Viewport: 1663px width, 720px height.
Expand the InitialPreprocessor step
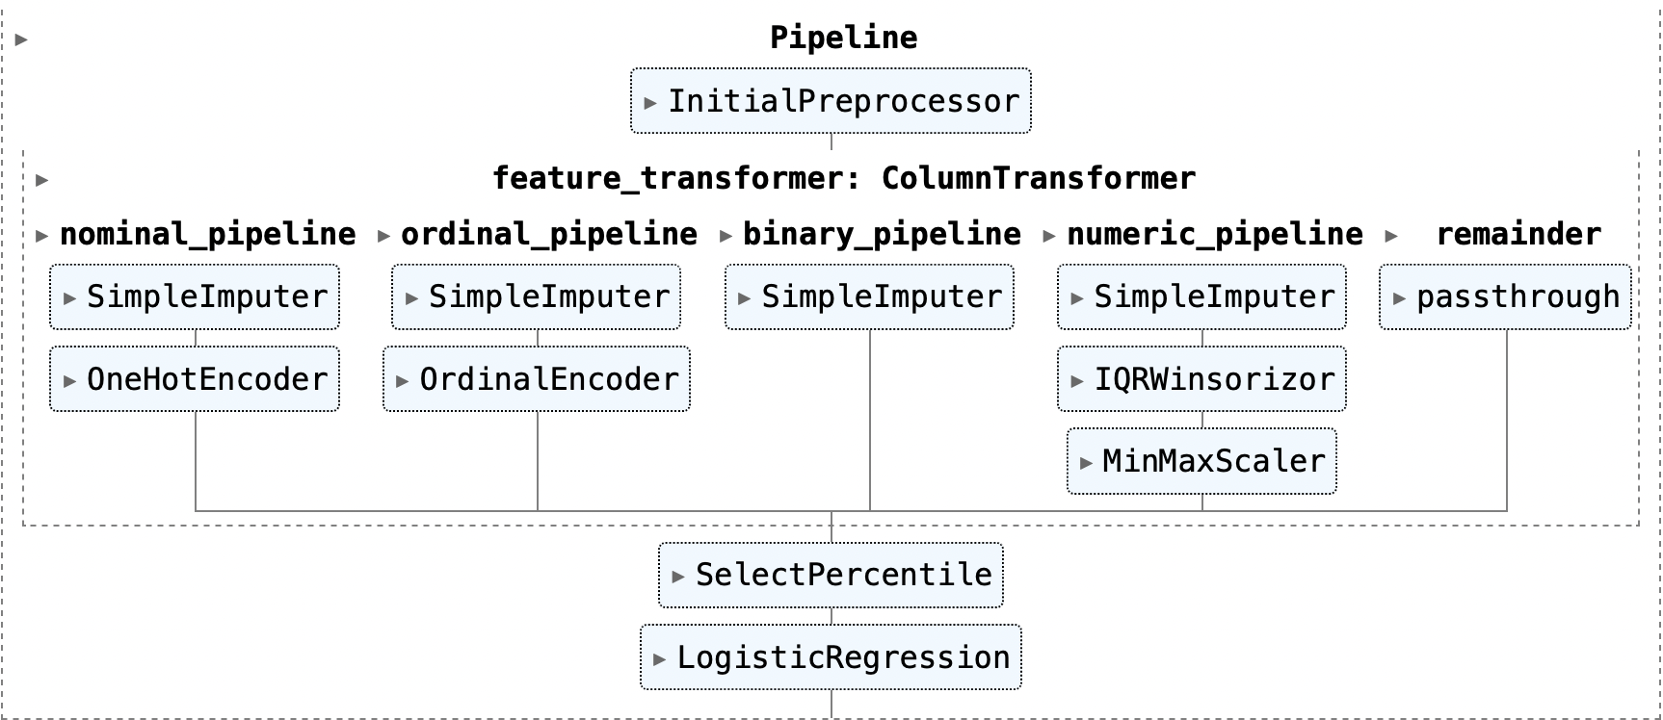click(831, 101)
